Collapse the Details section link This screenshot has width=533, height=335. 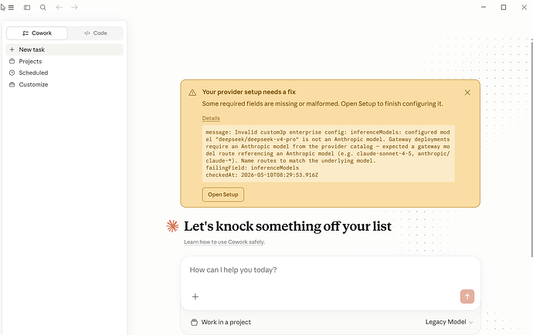click(211, 118)
